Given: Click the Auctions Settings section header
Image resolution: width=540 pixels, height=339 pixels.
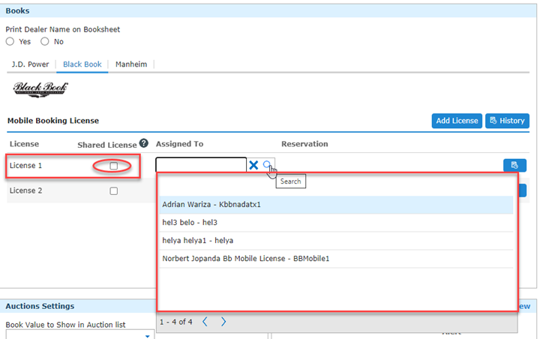Looking at the screenshot, I should (x=40, y=306).
